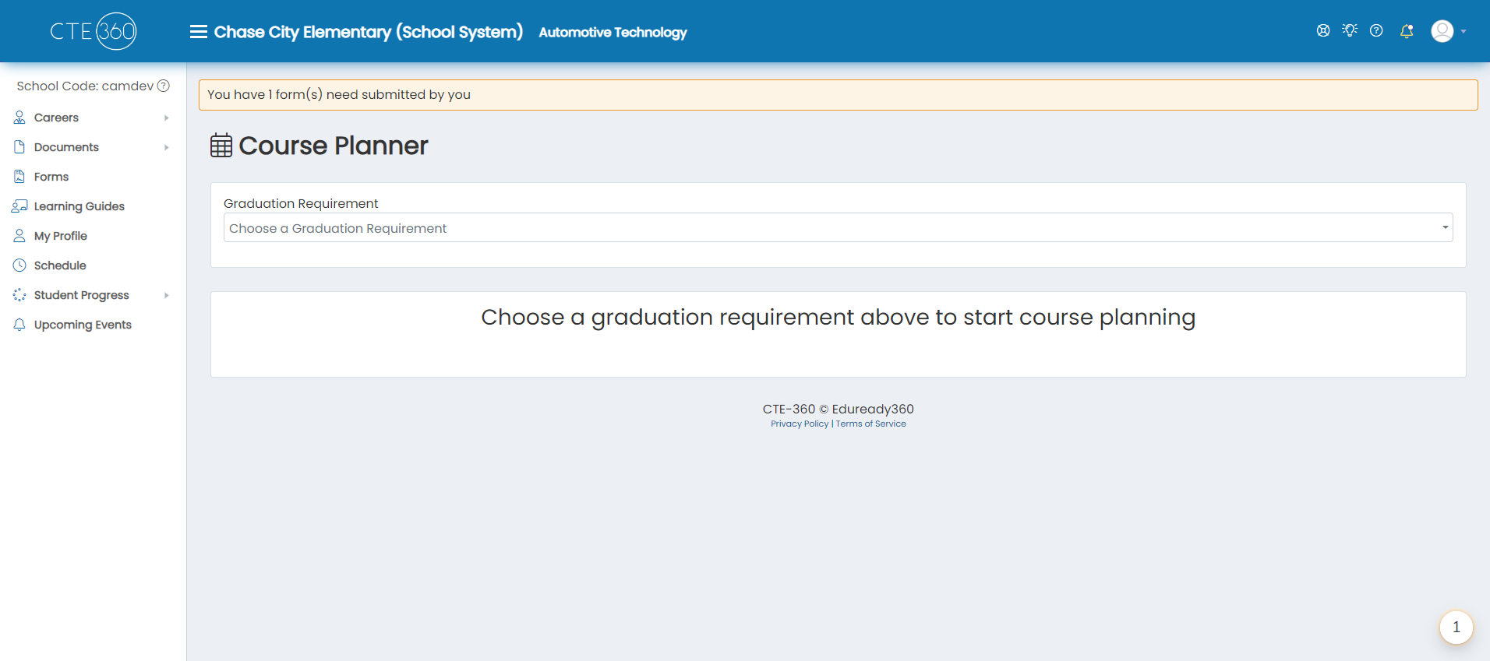Click the School Code help icon
The image size is (1490, 661).
(x=164, y=86)
